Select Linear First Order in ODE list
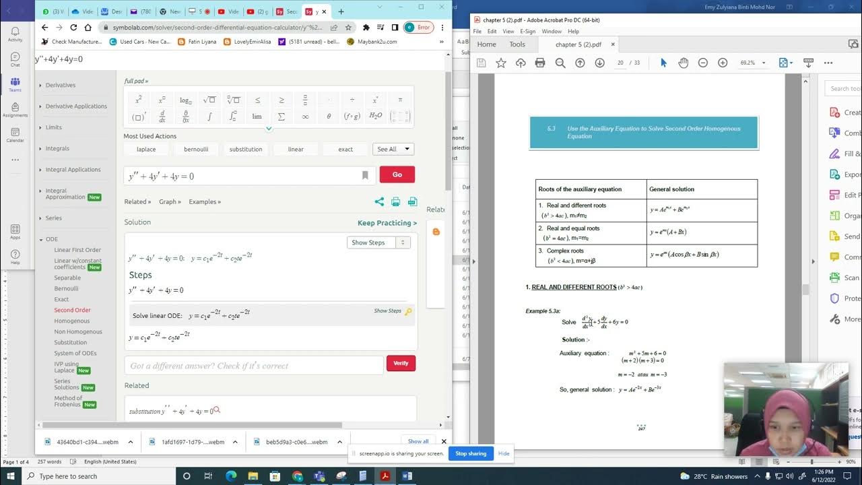This screenshot has height=485, width=862. (77, 250)
